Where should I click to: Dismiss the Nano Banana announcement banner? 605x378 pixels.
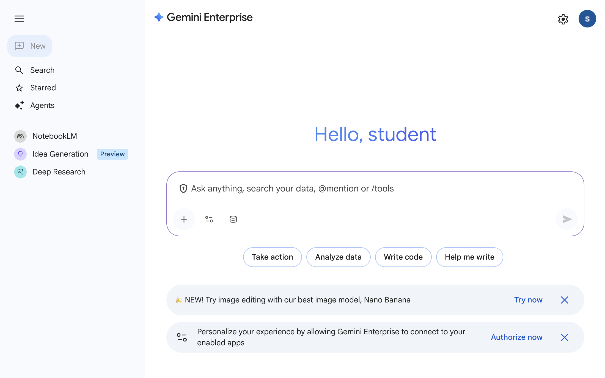click(x=564, y=300)
